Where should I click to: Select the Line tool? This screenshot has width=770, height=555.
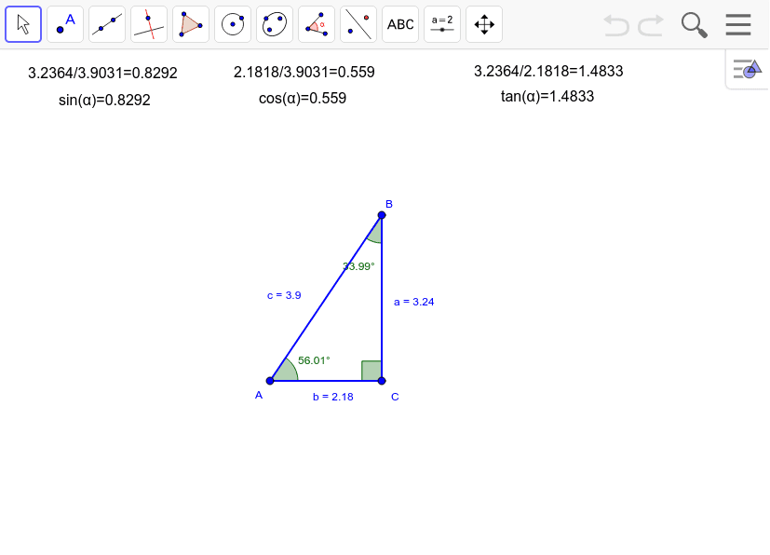click(106, 24)
